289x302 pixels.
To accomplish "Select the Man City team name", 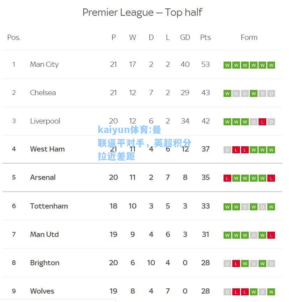I will tap(44, 64).
